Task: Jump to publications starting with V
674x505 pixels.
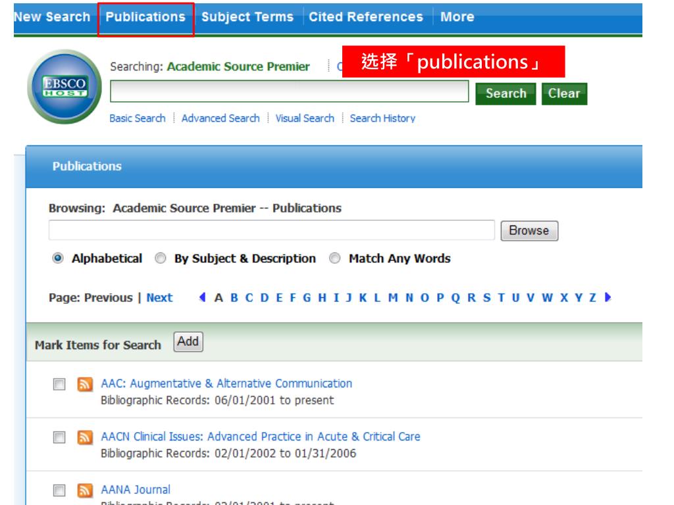Action: point(531,298)
